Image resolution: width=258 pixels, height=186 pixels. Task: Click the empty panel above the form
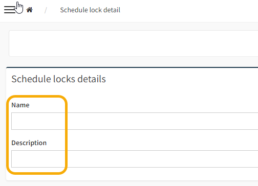coord(134,43)
